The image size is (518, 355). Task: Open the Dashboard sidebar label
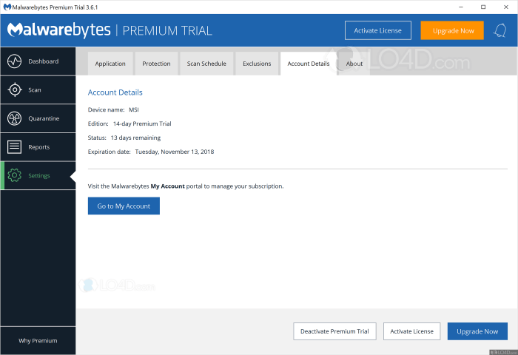[43, 61]
